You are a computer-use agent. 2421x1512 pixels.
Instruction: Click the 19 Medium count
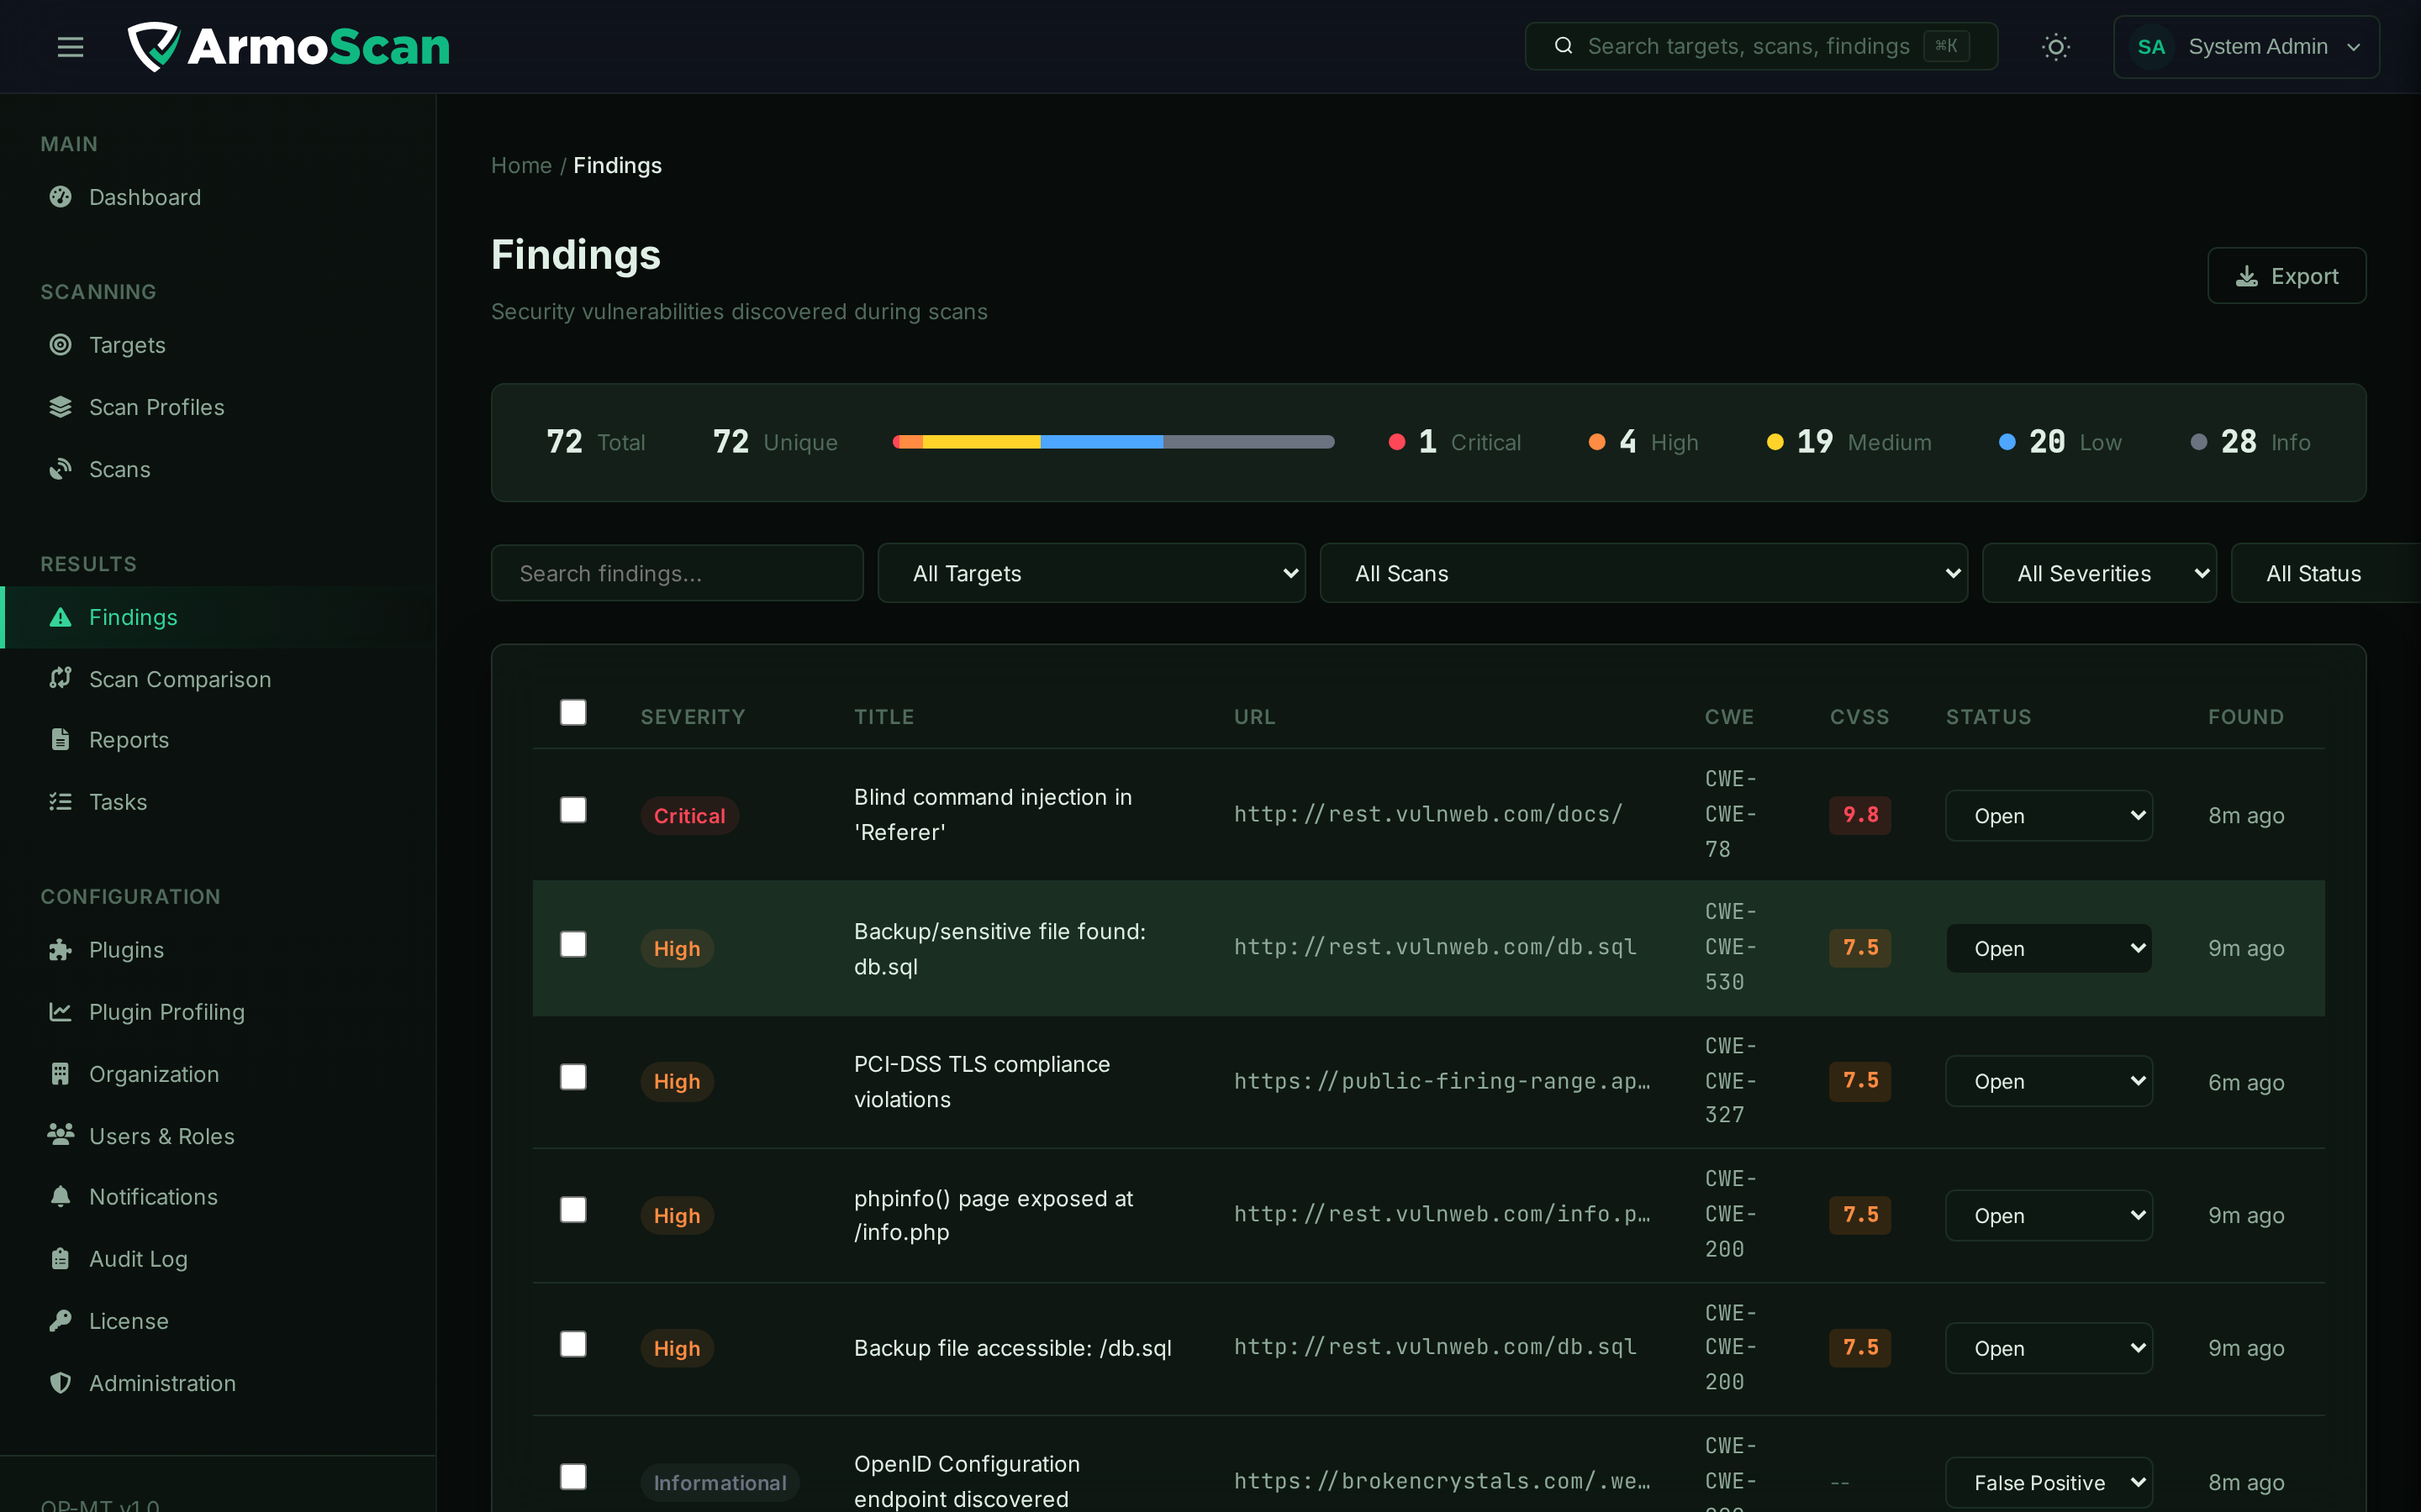tap(1848, 442)
